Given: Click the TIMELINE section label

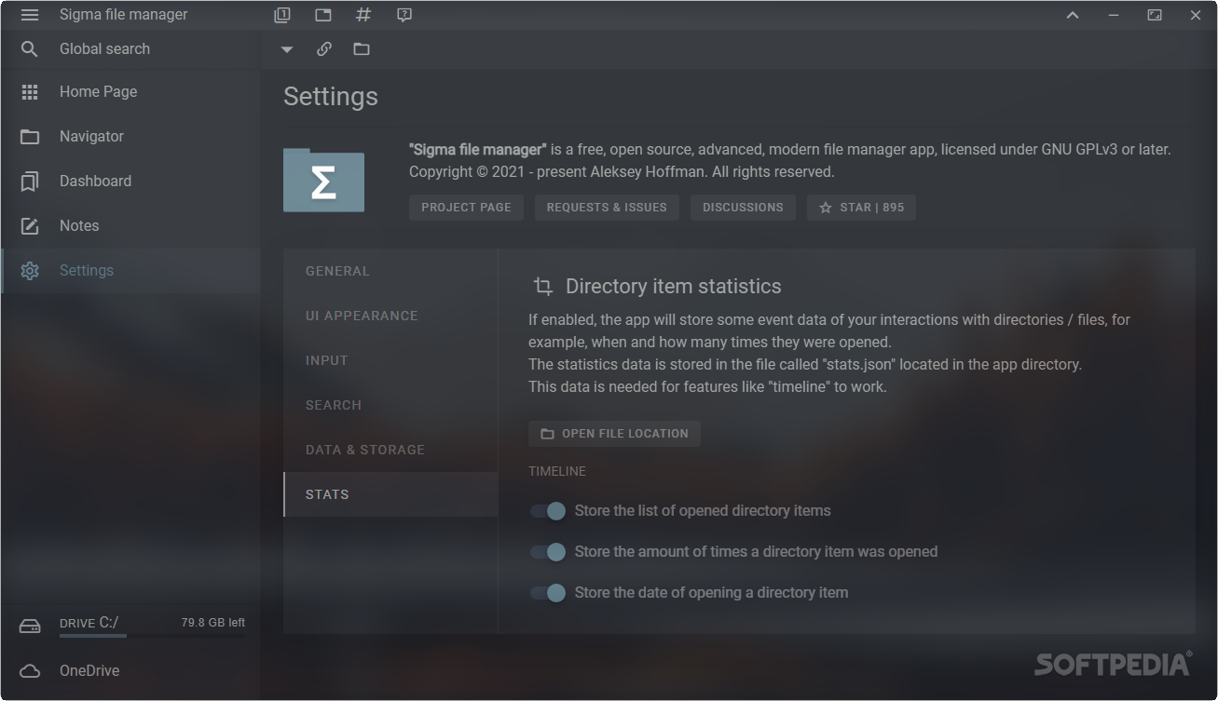Looking at the screenshot, I should coord(557,472).
